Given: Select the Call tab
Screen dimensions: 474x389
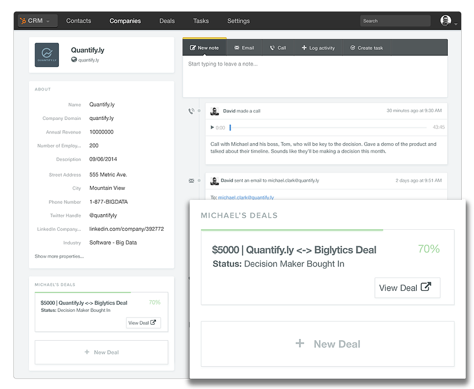Looking at the screenshot, I should click(x=278, y=48).
